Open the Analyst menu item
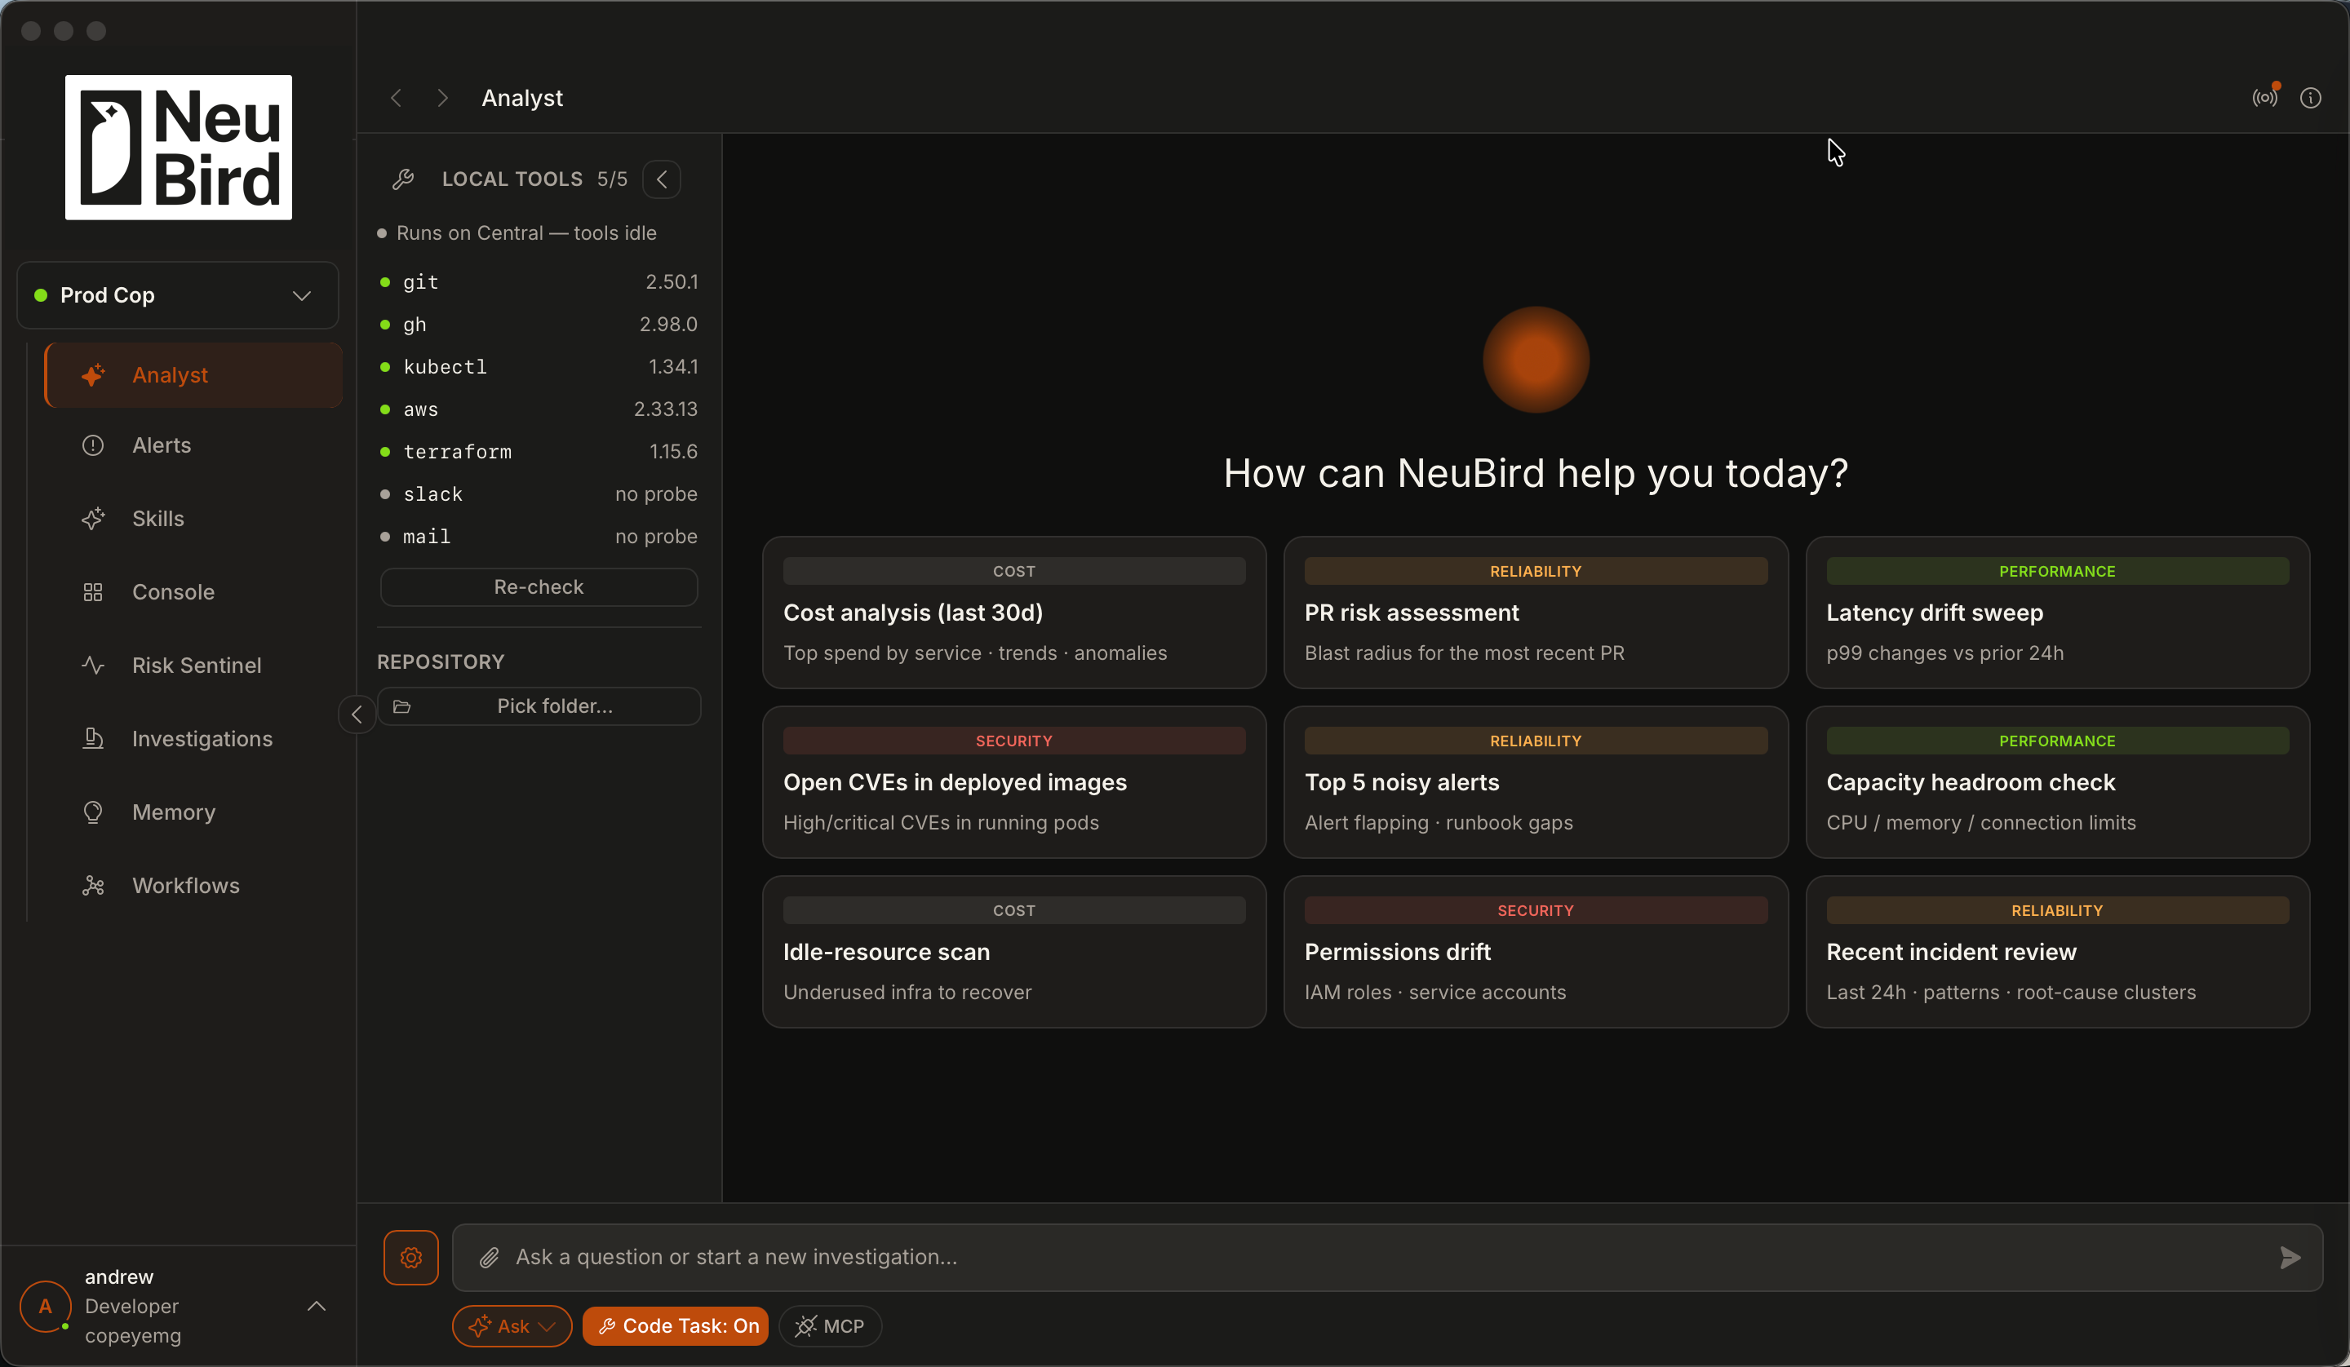The width and height of the screenshot is (2350, 1367). (194, 375)
